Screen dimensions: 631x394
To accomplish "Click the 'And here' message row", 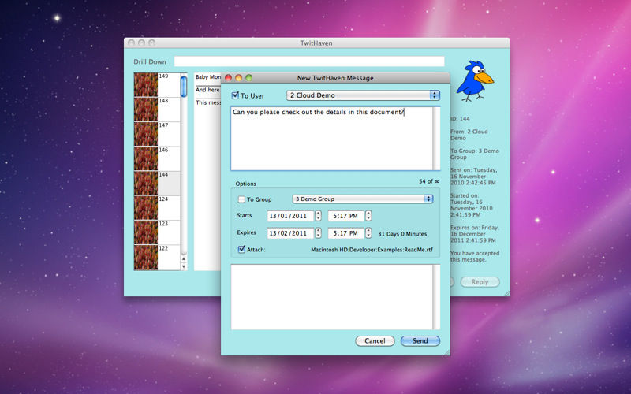I will [x=208, y=90].
